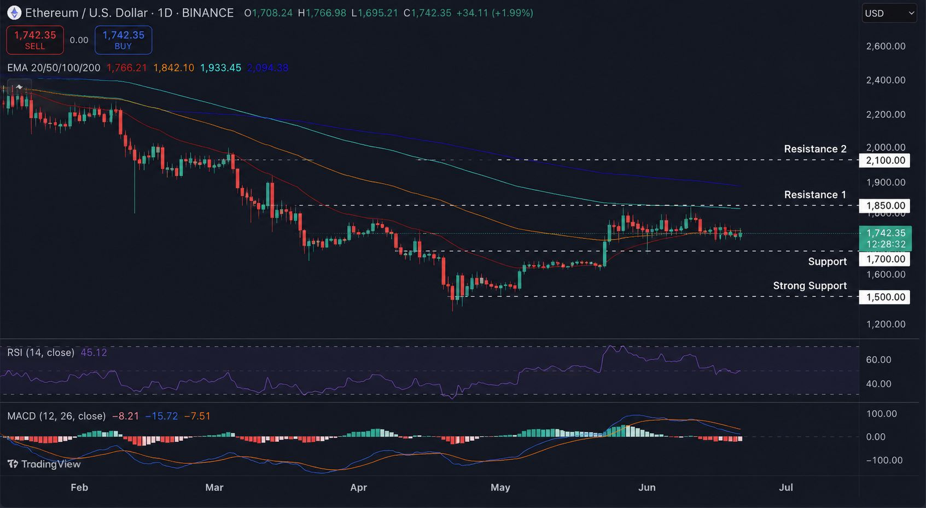
Task: Click the red SELL button
Action: tap(35, 40)
